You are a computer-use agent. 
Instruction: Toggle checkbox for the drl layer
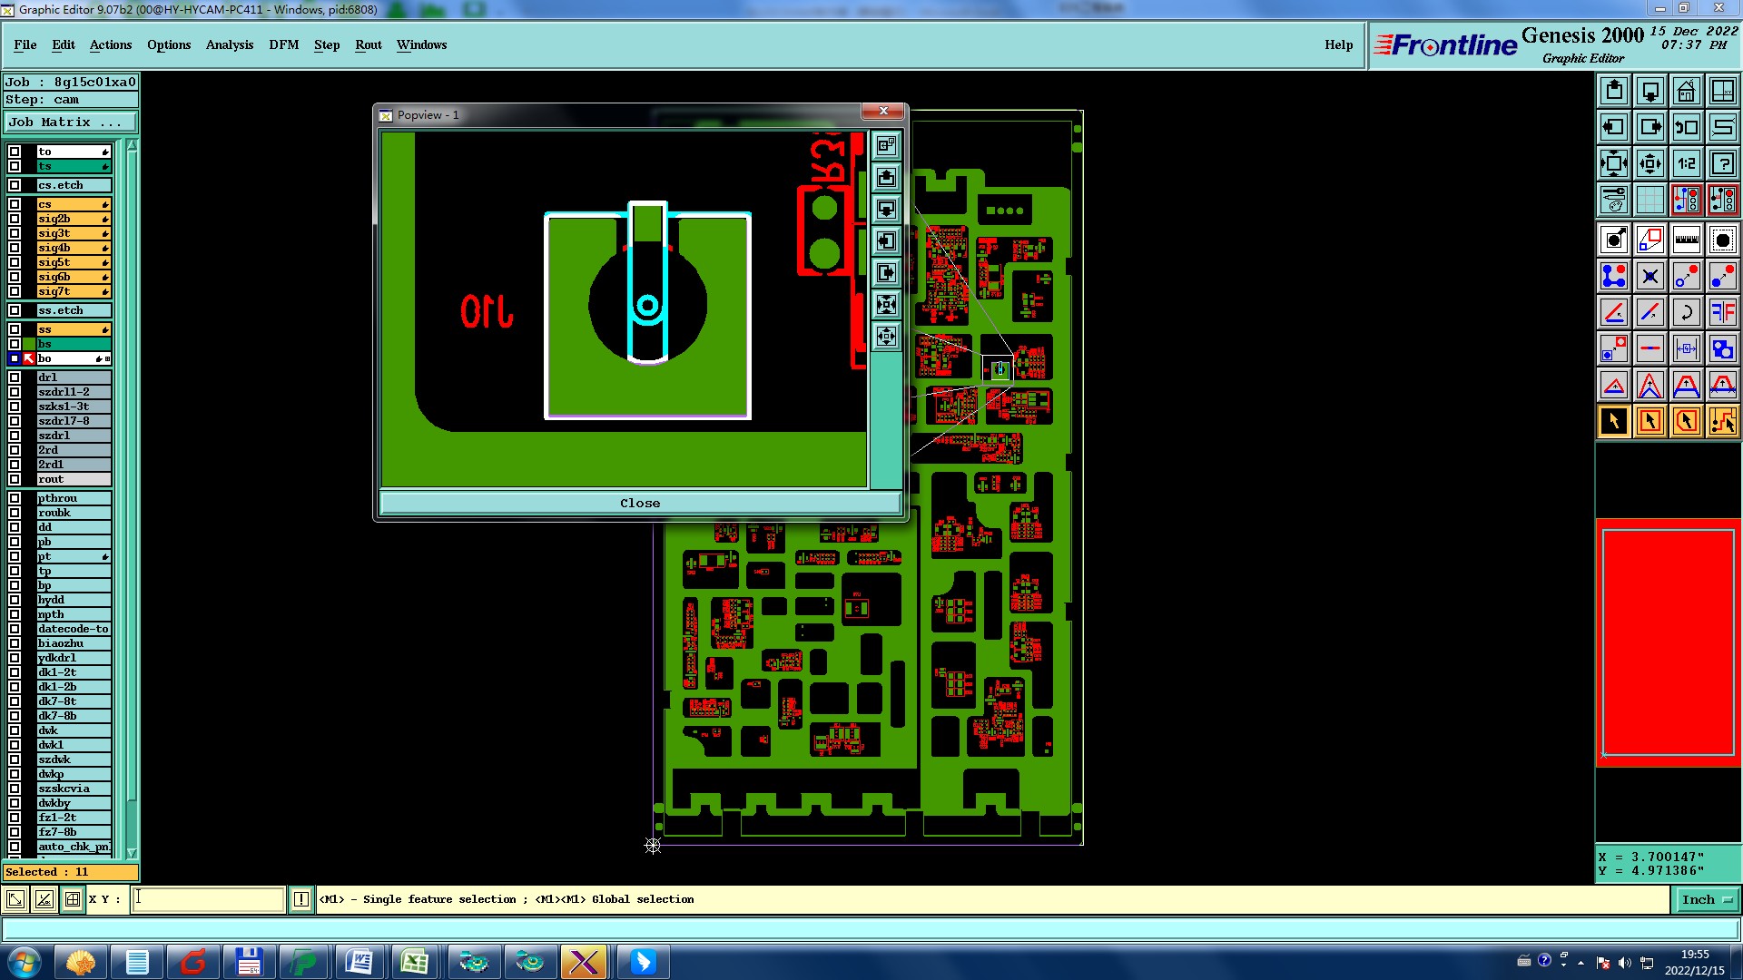coord(15,377)
